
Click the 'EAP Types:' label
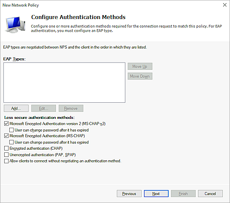[14, 59]
